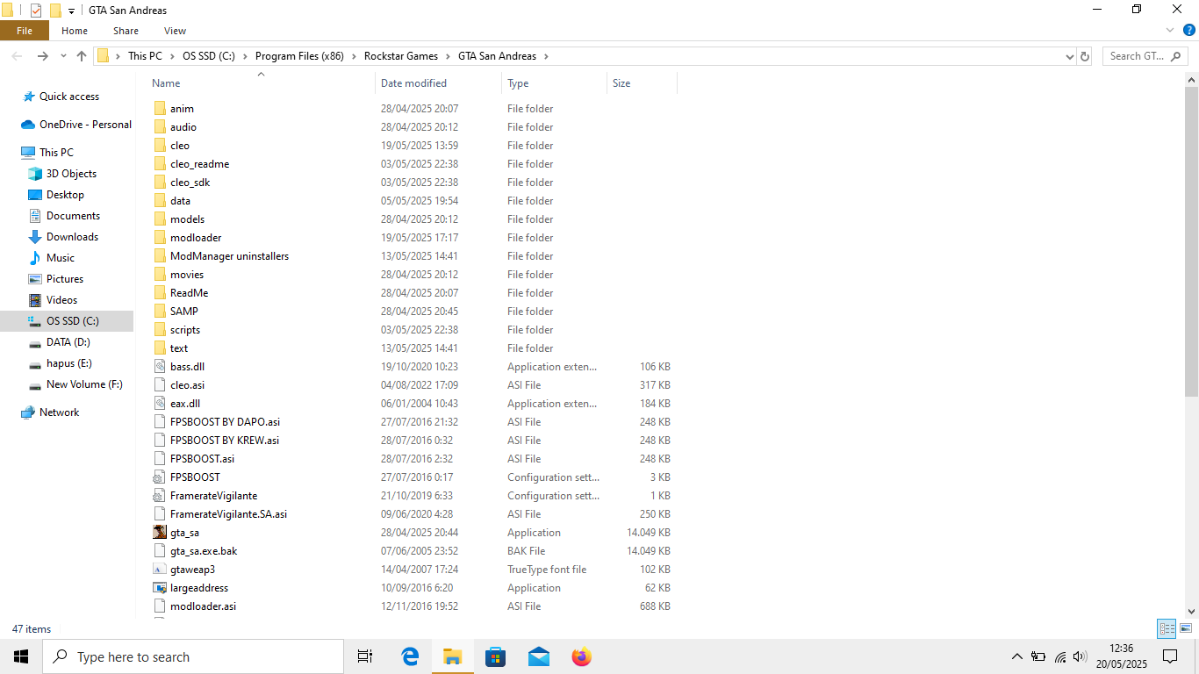Viewport: 1199px width, 674px height.
Task: Select New Volume (F:) drive
Action: point(84,384)
